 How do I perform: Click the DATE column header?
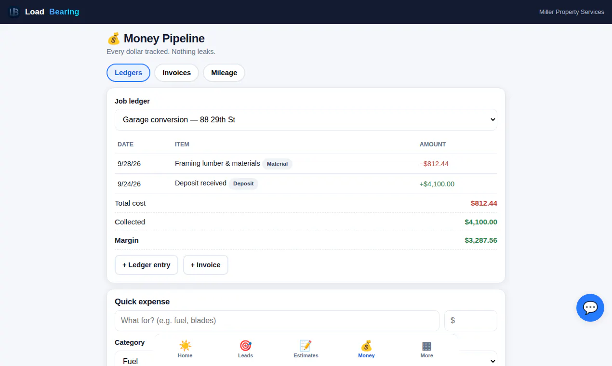[x=126, y=144]
